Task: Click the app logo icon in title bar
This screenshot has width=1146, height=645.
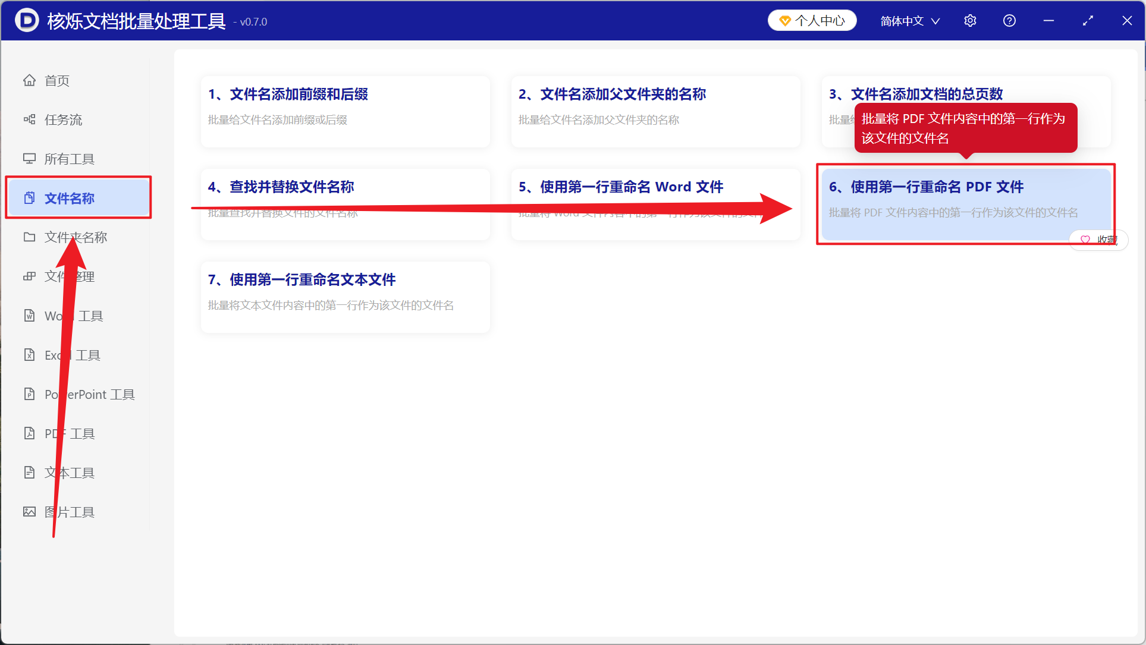Action: (x=27, y=20)
